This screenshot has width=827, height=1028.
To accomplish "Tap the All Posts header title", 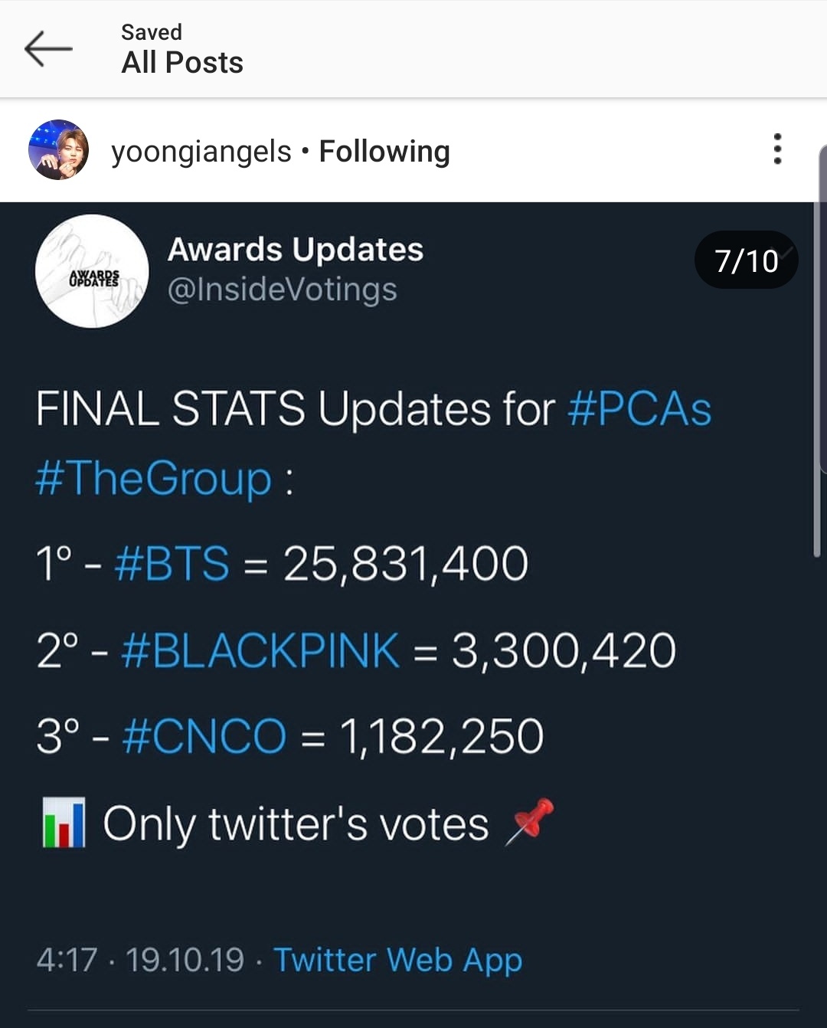I will (x=182, y=63).
